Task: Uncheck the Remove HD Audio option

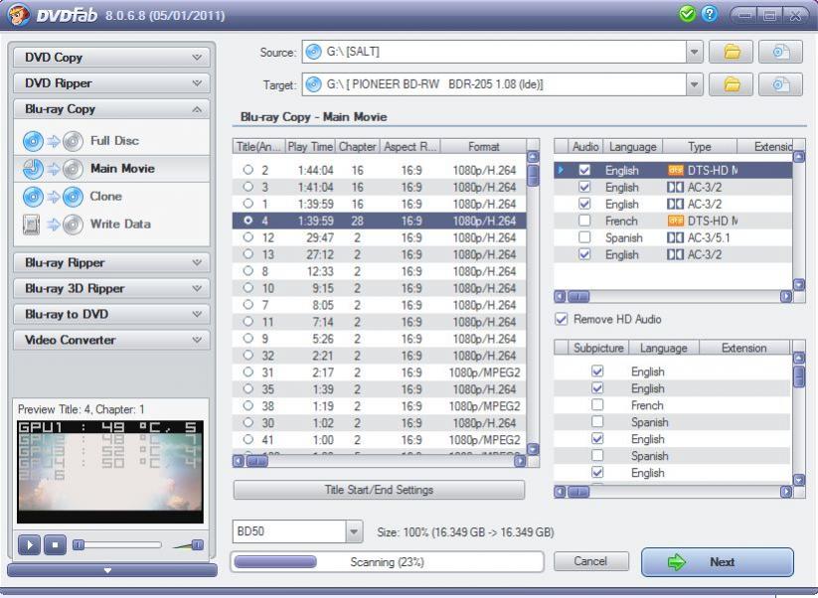Action: click(562, 319)
